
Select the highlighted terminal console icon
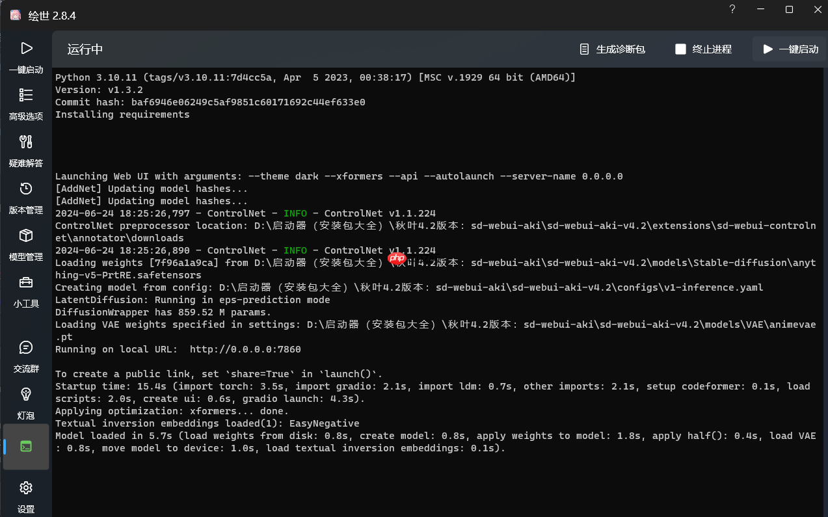tap(26, 446)
